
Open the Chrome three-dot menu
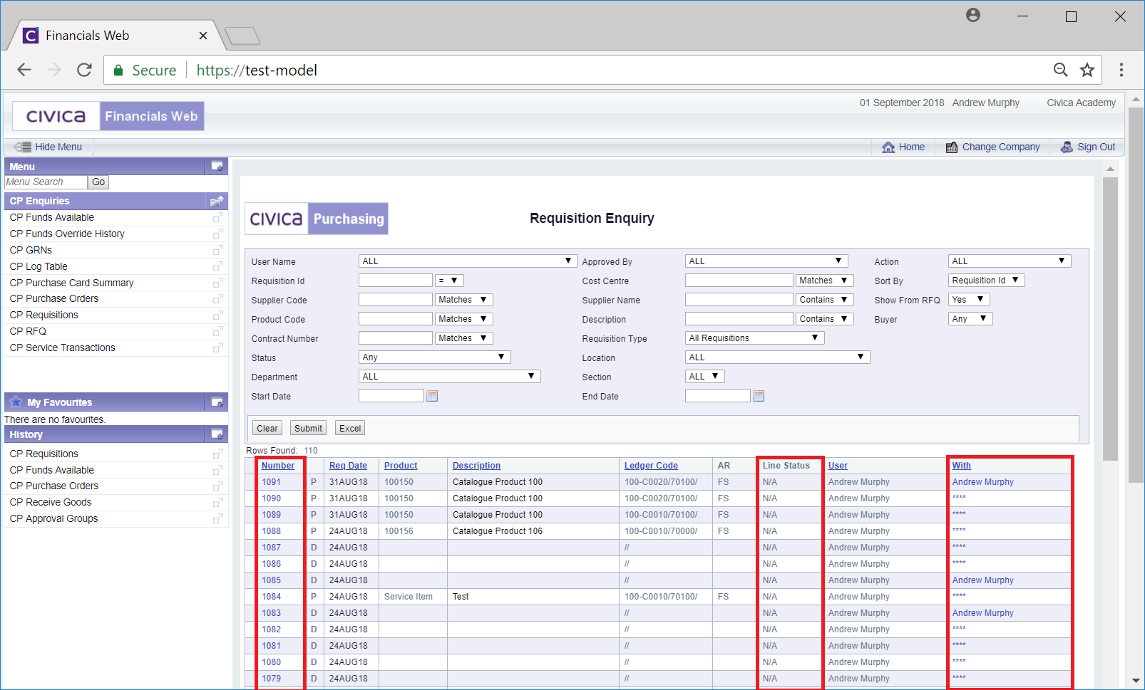(x=1121, y=70)
